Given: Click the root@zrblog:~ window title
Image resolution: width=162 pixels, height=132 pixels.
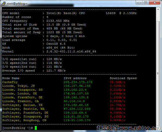Looking at the screenshot, I should [17, 3].
